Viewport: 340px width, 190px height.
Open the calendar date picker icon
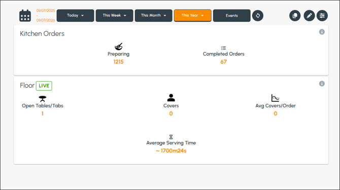tap(25, 16)
